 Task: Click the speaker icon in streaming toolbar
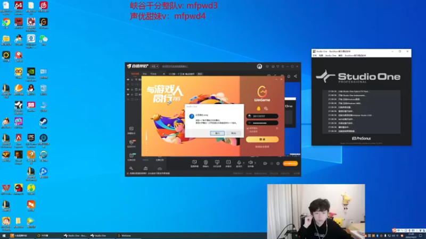(x=250, y=163)
